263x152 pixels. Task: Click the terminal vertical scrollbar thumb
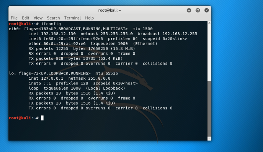[x=209, y=109]
